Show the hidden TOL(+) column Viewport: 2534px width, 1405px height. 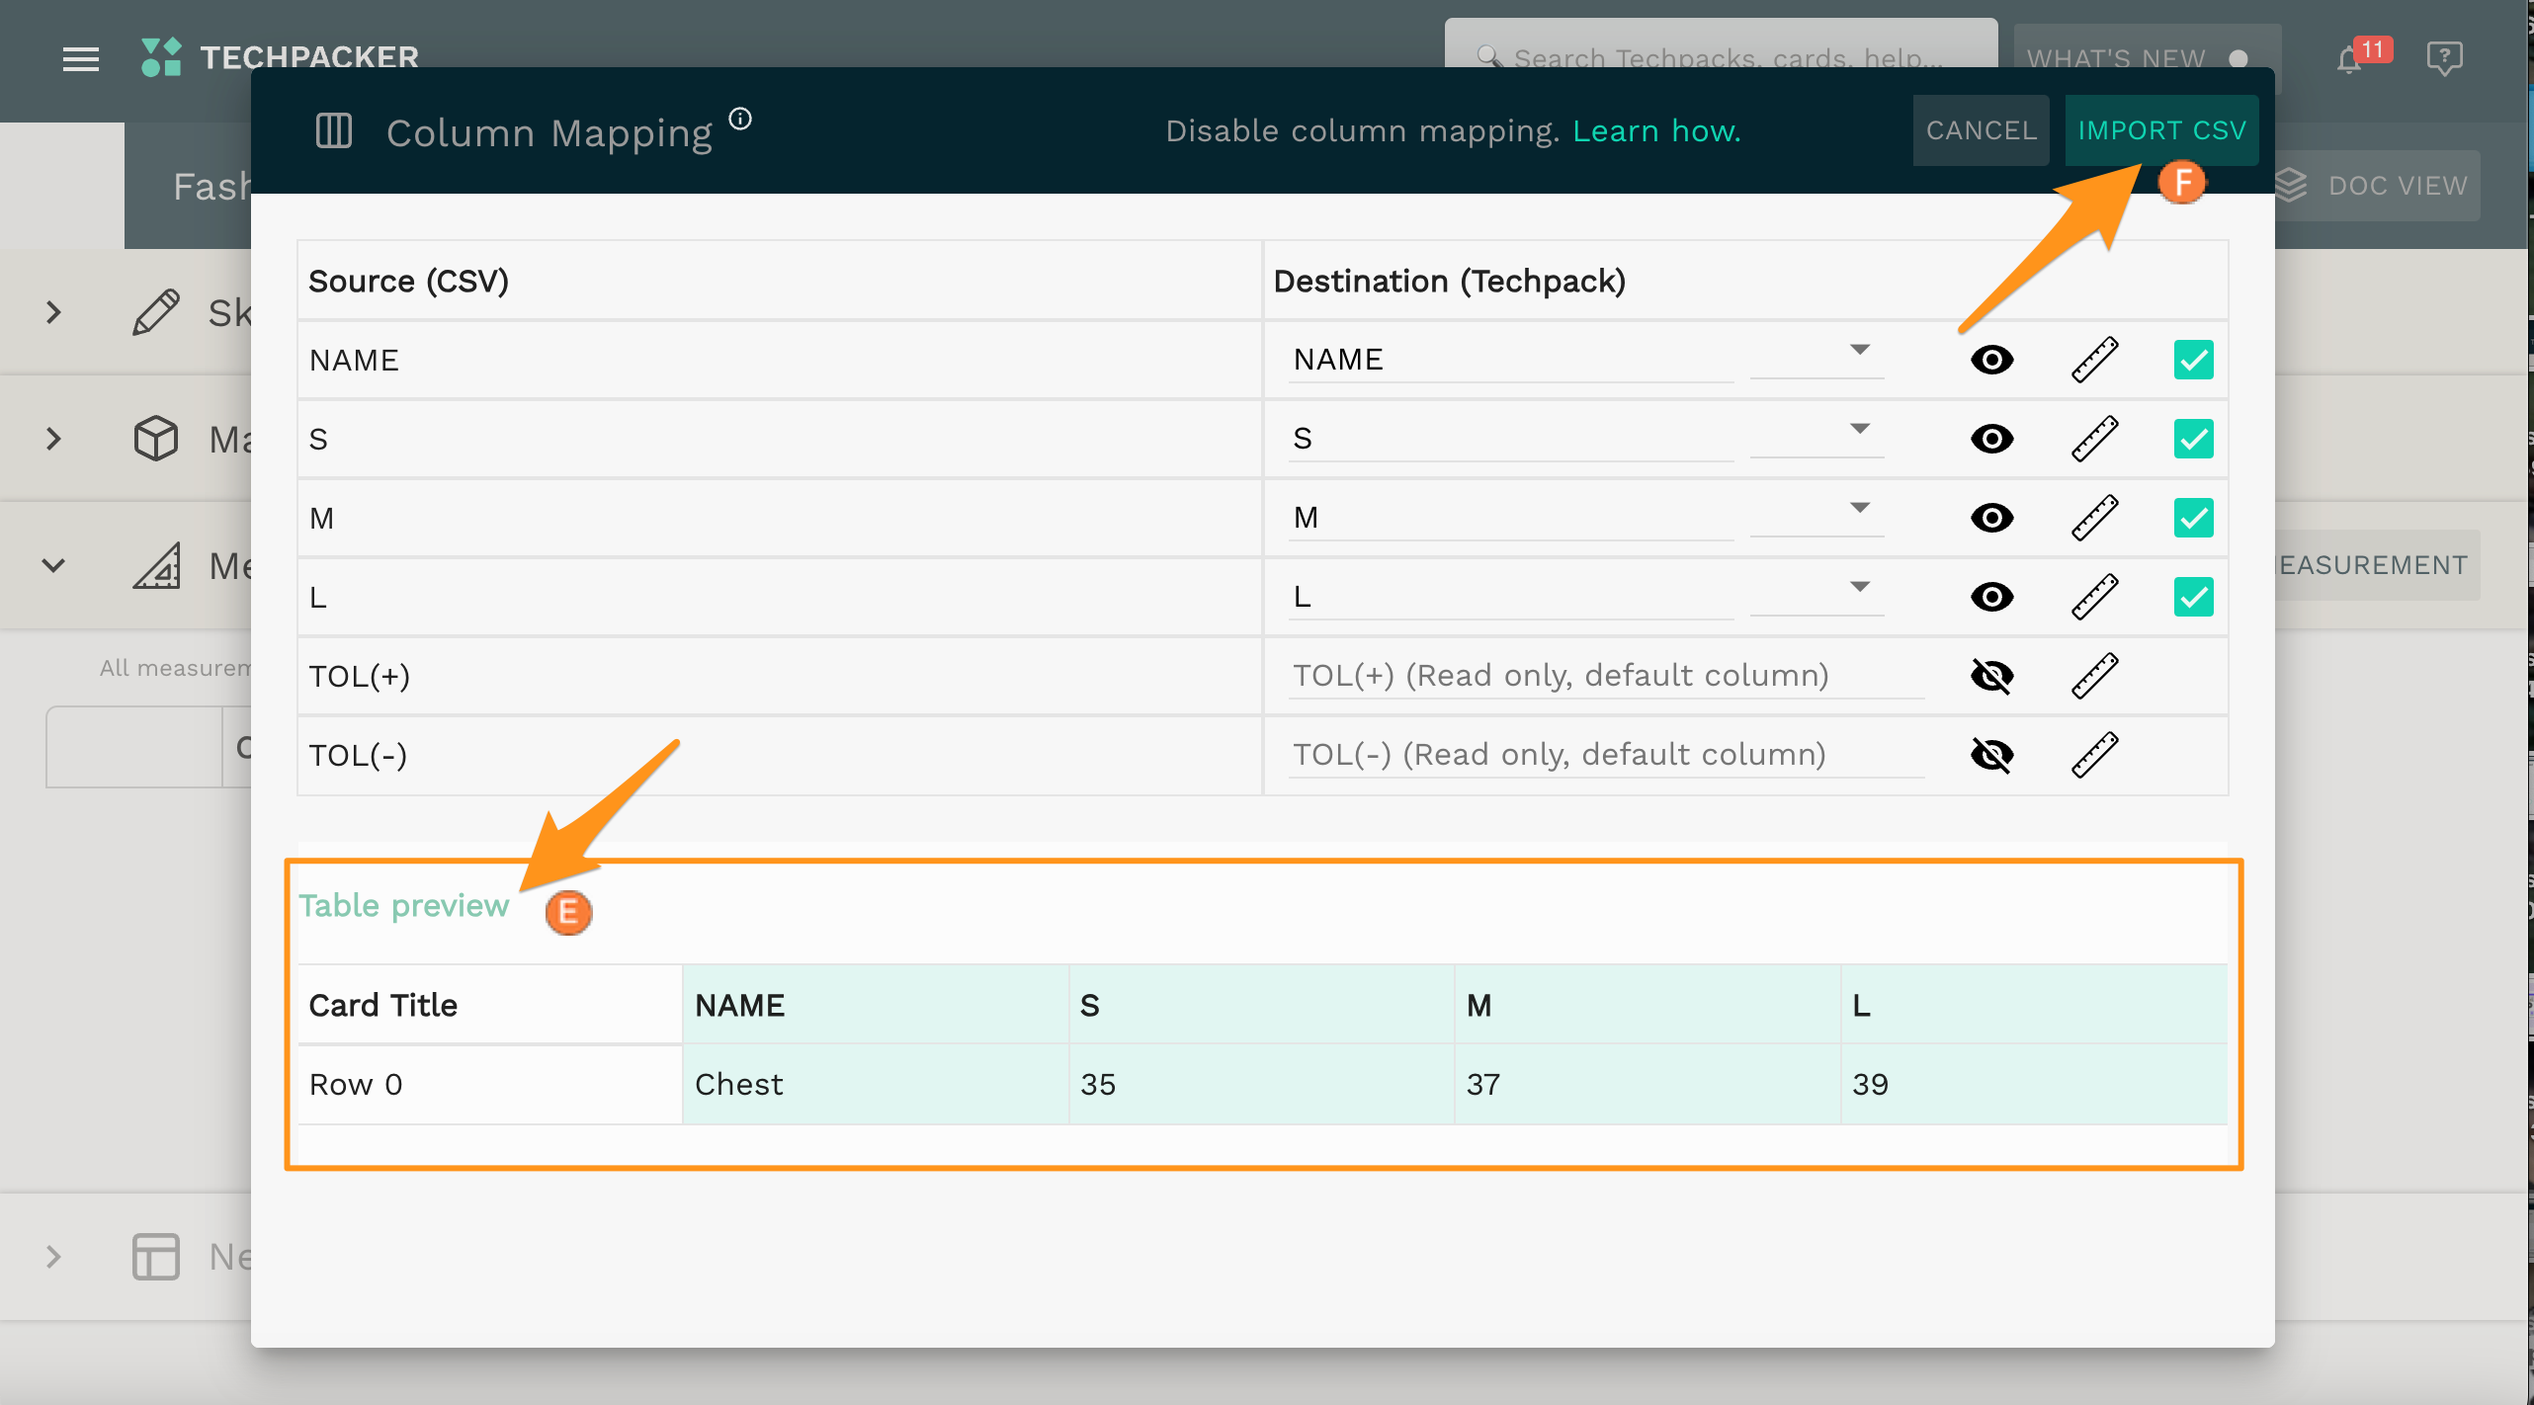[x=1991, y=676]
